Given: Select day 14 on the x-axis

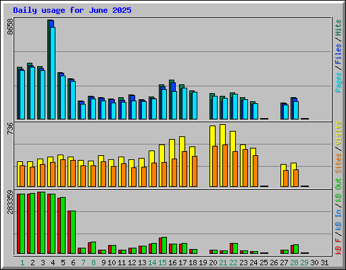Looking at the screenshot, I should pos(152,263).
